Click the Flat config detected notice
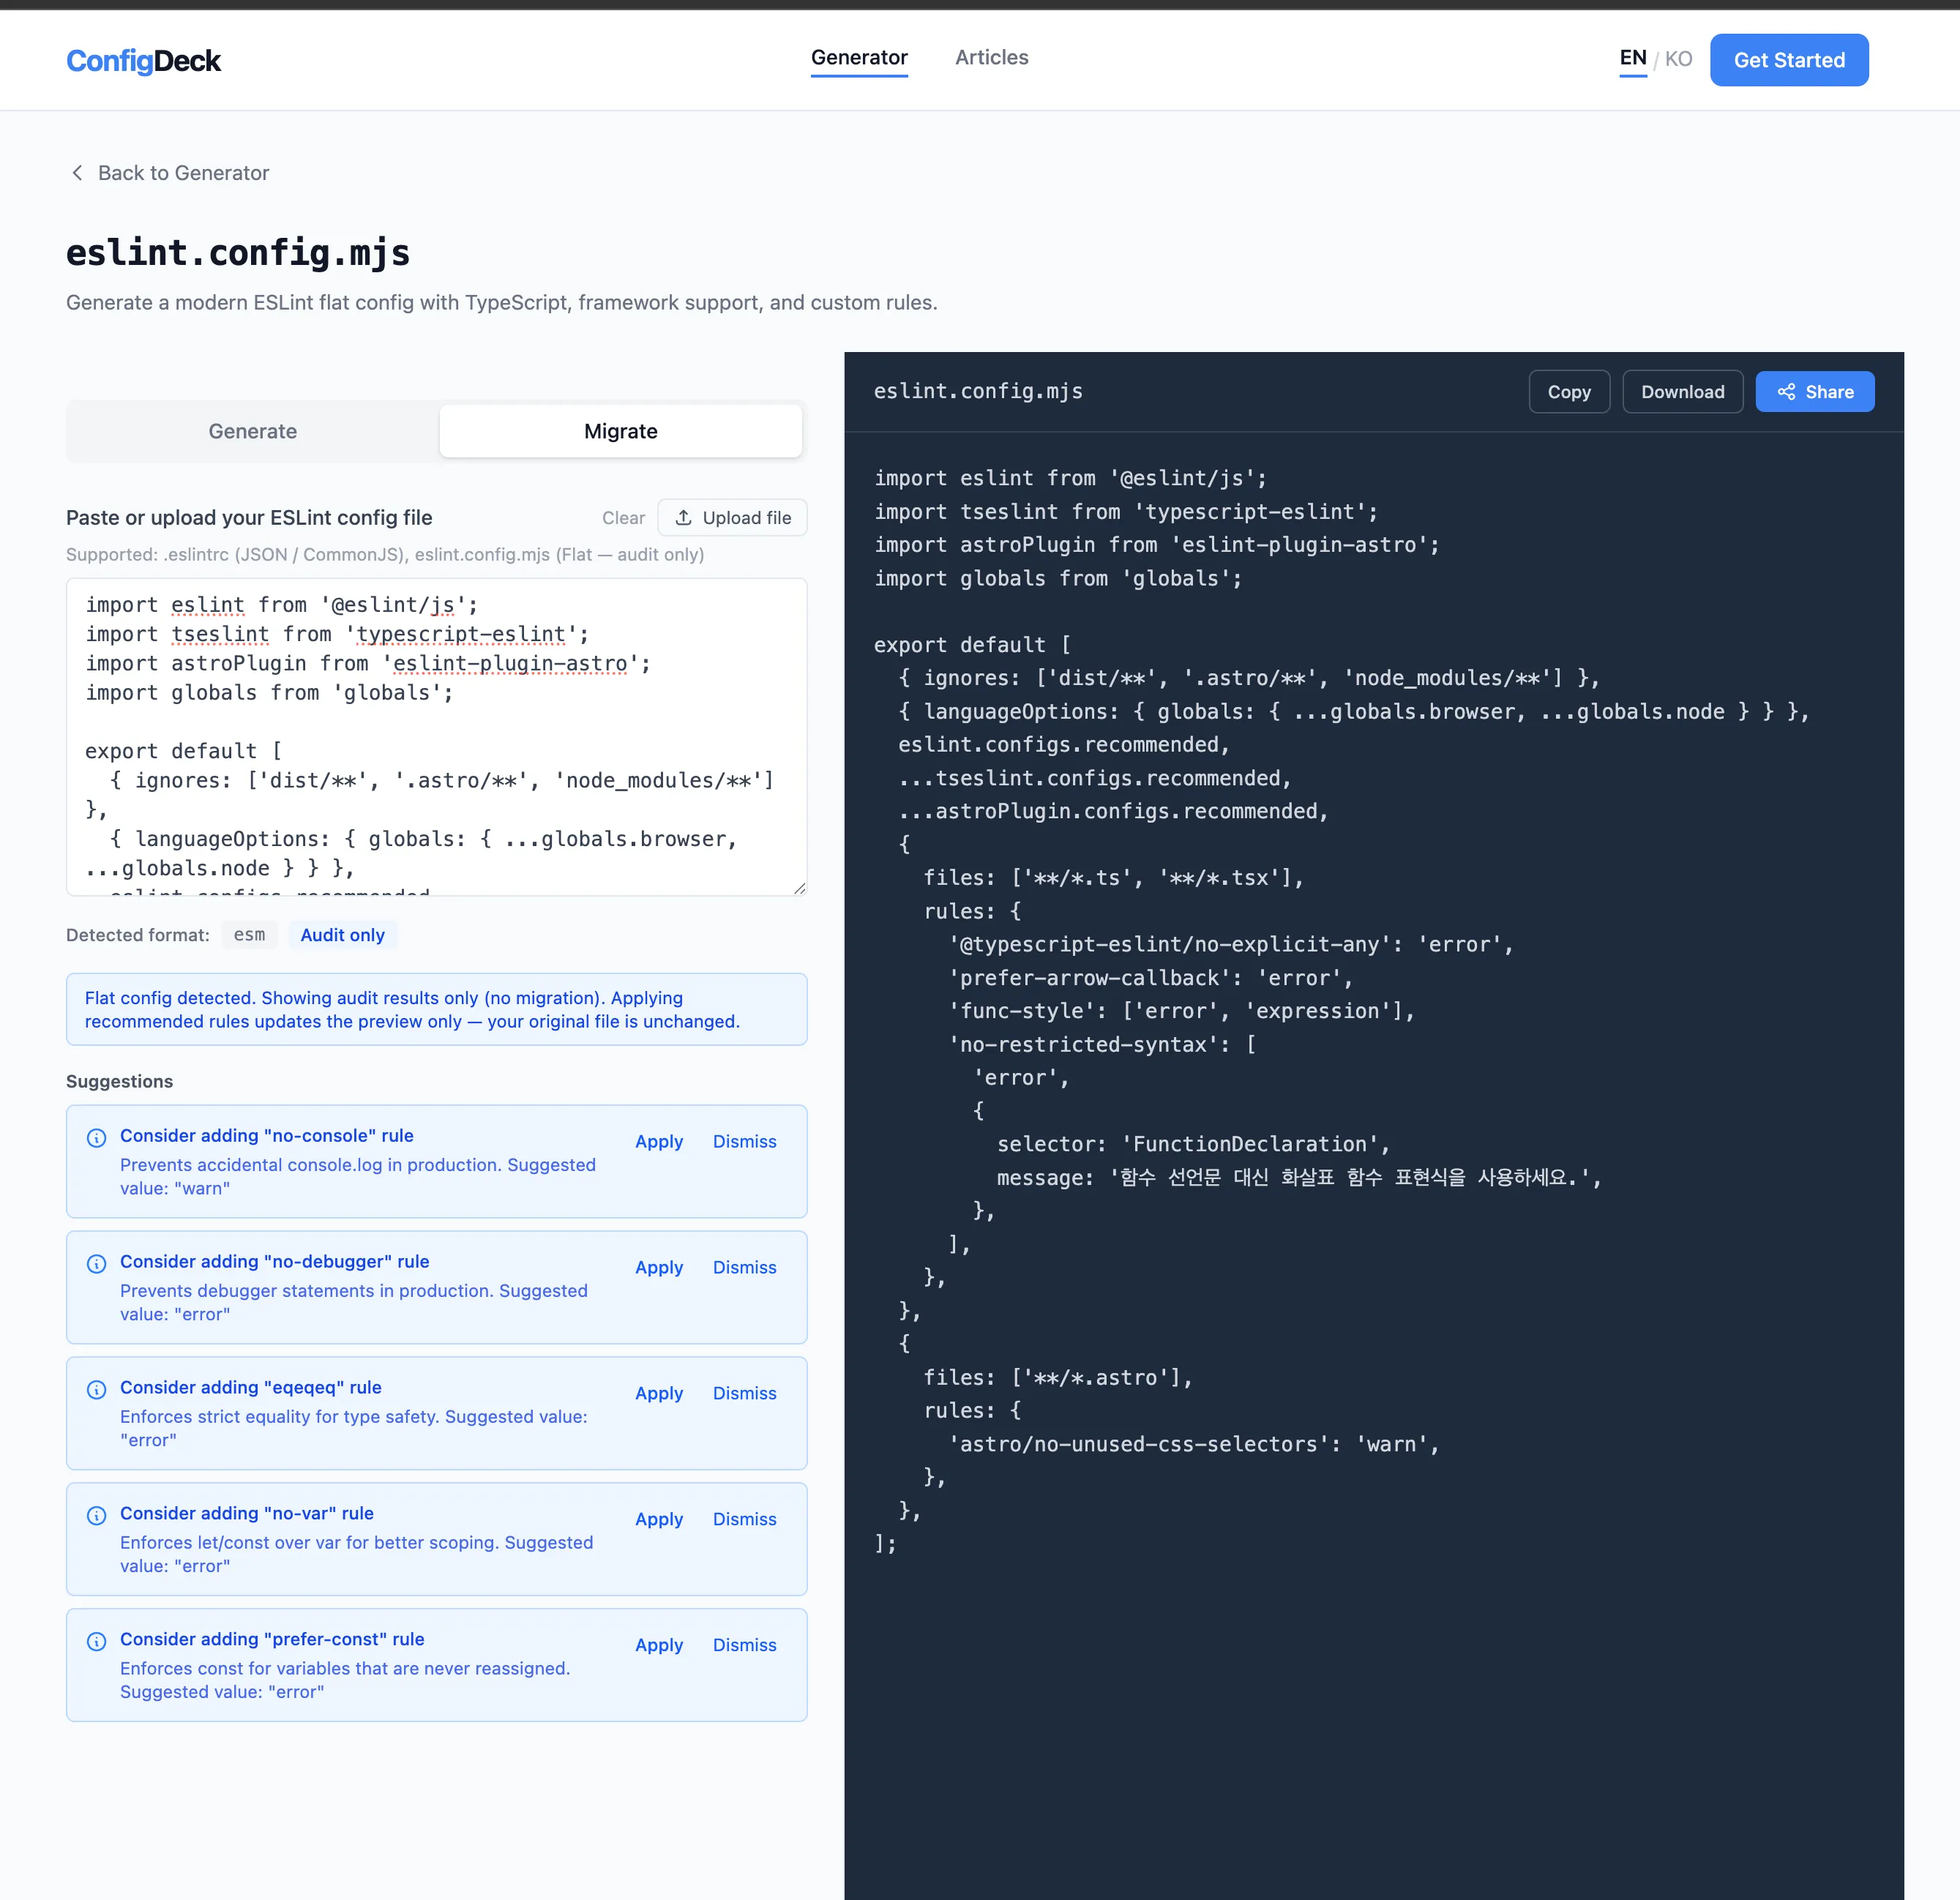The width and height of the screenshot is (1960, 1900). click(436, 1010)
